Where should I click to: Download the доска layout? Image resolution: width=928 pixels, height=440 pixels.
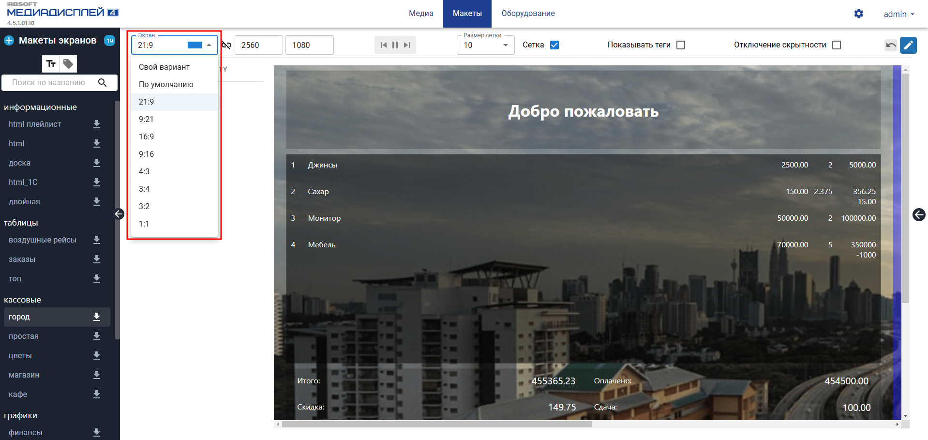(x=97, y=163)
